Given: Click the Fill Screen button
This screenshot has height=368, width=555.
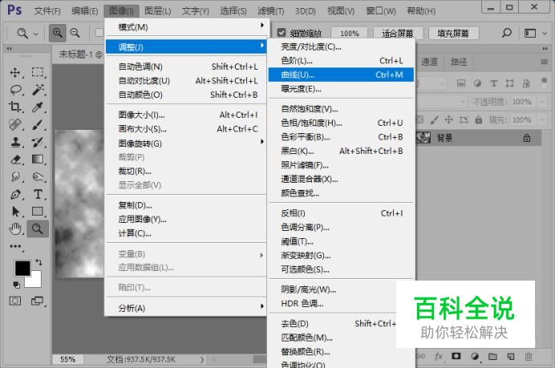Looking at the screenshot, I should click(453, 33).
